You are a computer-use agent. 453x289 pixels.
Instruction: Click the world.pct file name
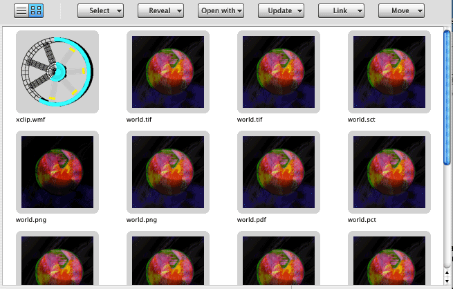point(362,220)
